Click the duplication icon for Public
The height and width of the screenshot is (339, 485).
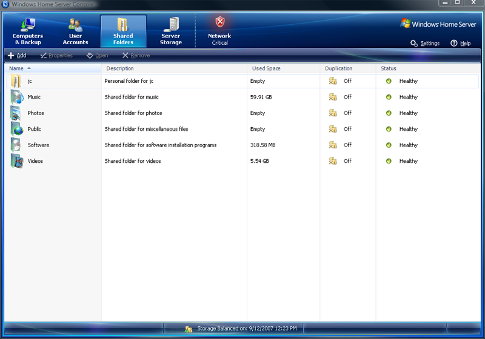tap(333, 129)
